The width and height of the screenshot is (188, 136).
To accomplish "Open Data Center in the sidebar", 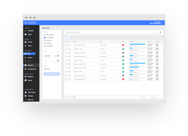I will (x=31, y=92).
